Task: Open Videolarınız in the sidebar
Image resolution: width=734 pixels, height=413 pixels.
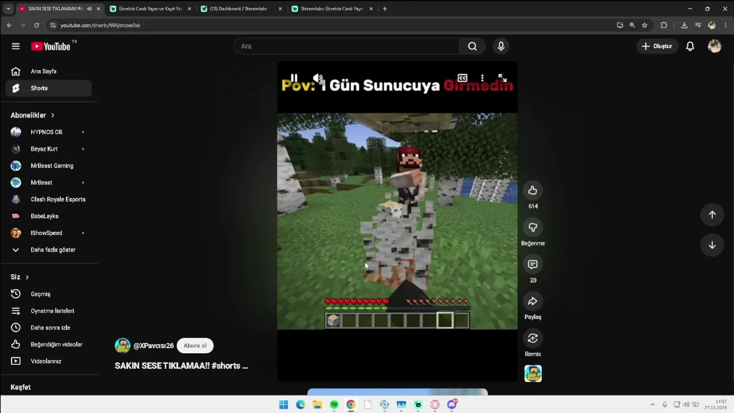Action: pos(49,361)
